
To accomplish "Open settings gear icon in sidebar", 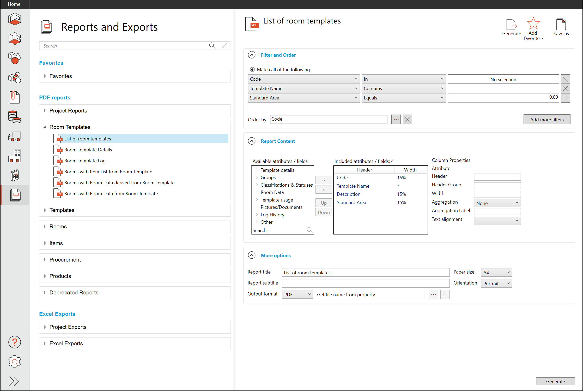I will point(15,362).
